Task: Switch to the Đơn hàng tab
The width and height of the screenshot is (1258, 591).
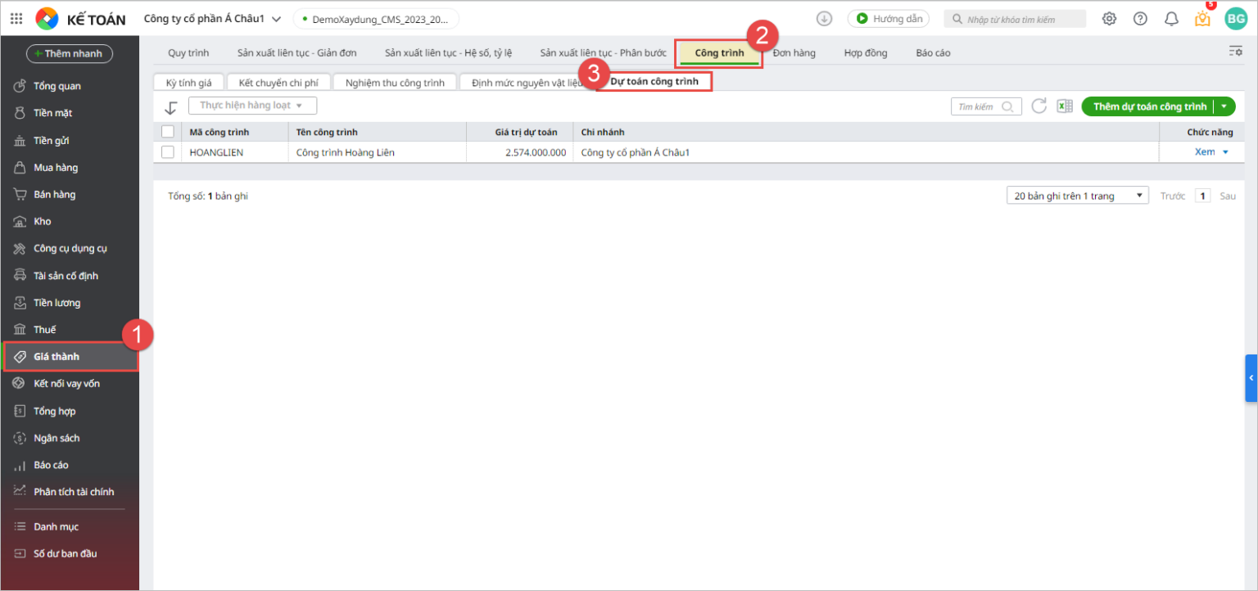Action: [x=794, y=53]
